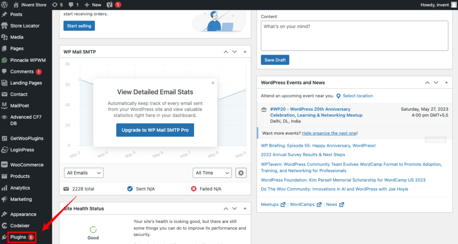Click the location pin icon beside Select location

point(339,96)
